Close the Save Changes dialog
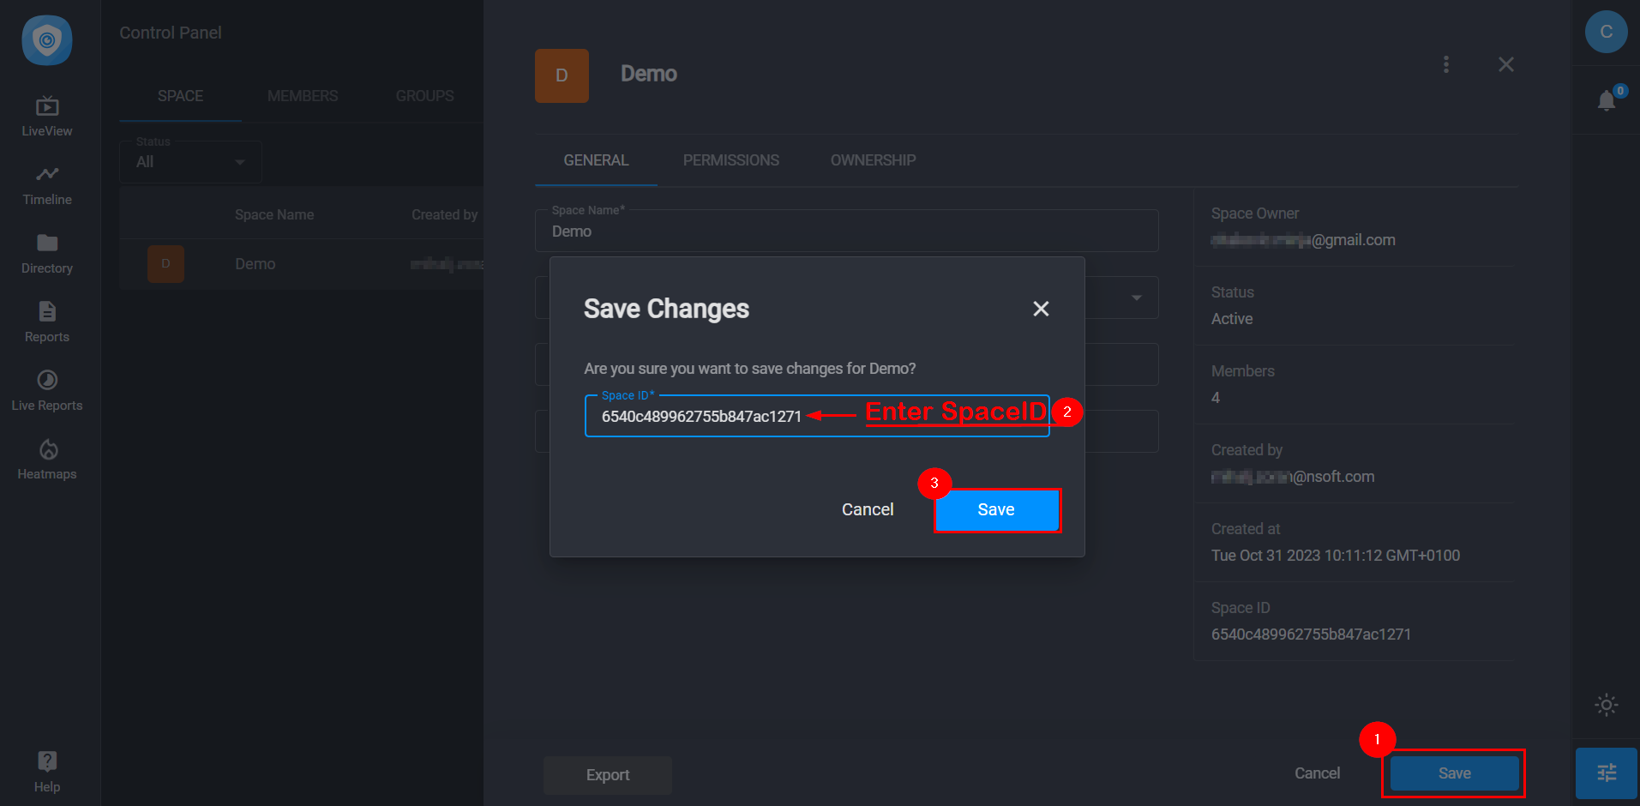The height and width of the screenshot is (806, 1640). [x=1041, y=308]
